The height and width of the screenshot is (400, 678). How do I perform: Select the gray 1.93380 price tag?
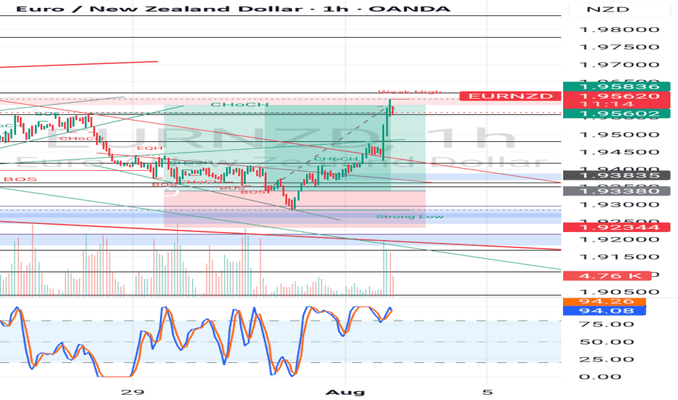[617, 191]
